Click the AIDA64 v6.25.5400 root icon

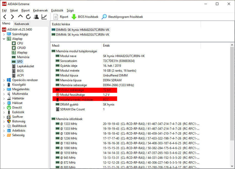4,30
